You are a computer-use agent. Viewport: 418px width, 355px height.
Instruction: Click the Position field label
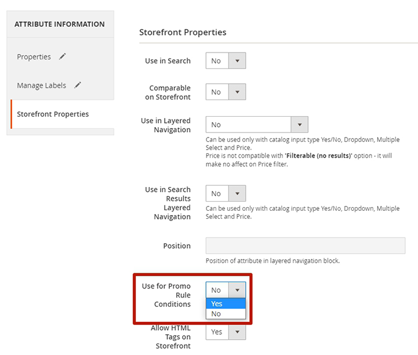point(177,246)
